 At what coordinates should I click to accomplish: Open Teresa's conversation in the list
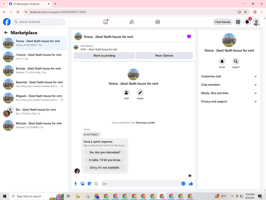(34, 43)
